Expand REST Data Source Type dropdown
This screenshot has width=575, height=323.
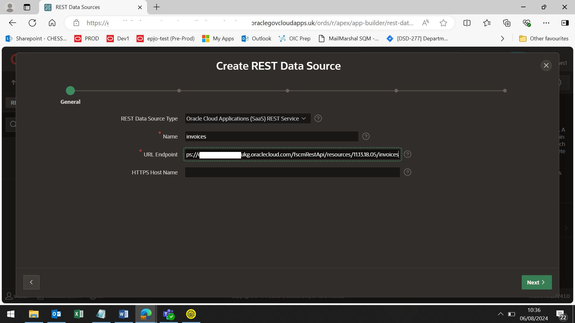pyautogui.click(x=248, y=118)
